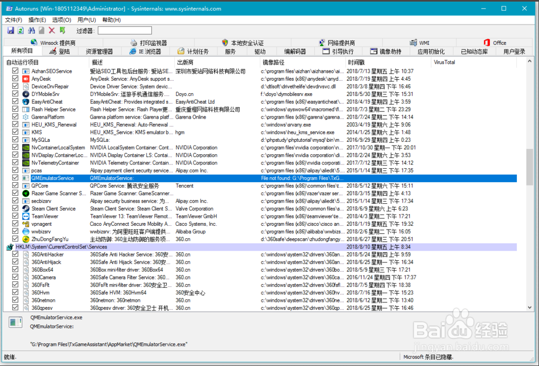Screen dimensions: 539x366
Task: Toggle the pcas entry checkbox
Action: (x=15, y=170)
